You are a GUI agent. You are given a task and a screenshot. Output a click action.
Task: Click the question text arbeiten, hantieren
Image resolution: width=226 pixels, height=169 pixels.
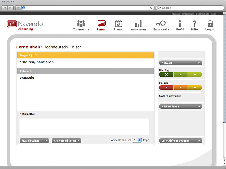coord(37,62)
